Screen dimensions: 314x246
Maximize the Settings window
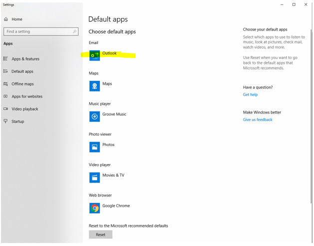pyautogui.click(x=294, y=4)
